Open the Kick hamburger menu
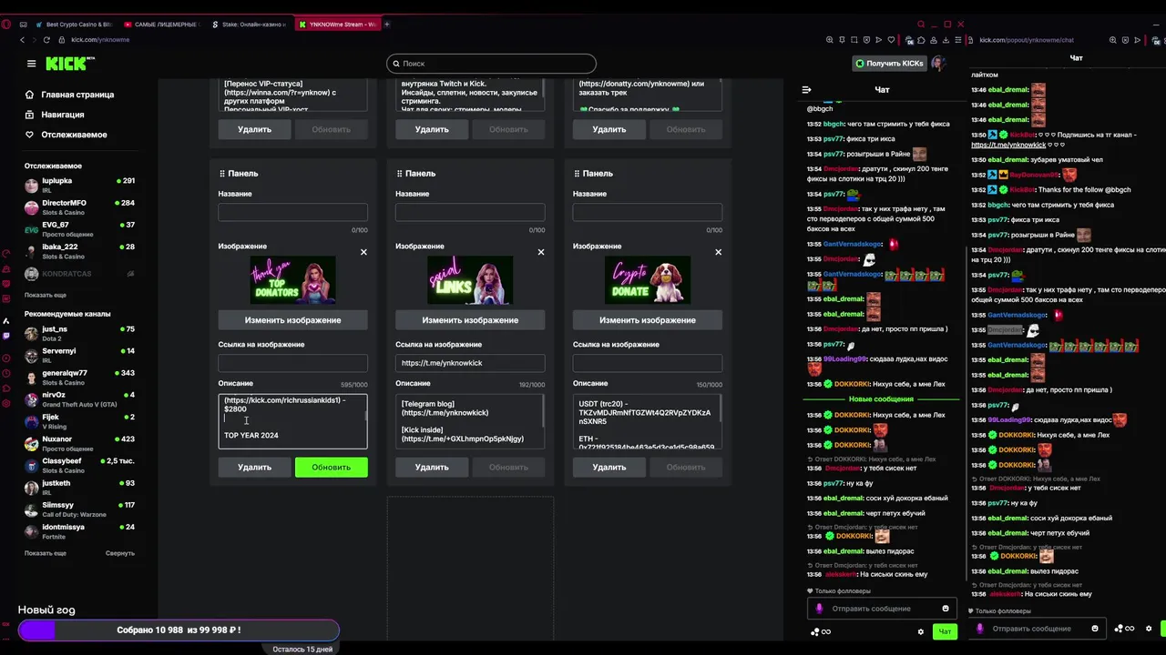The image size is (1166, 655). (x=31, y=64)
